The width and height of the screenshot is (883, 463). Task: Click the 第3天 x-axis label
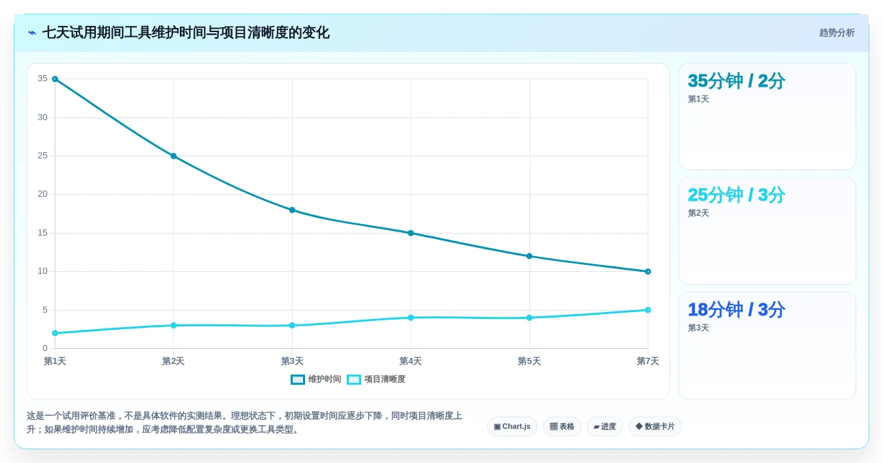(292, 361)
